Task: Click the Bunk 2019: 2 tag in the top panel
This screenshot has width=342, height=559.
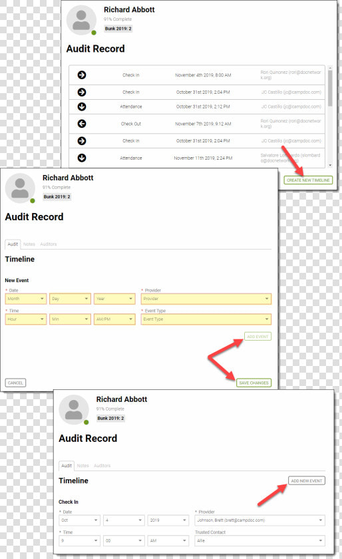Action: [118, 29]
